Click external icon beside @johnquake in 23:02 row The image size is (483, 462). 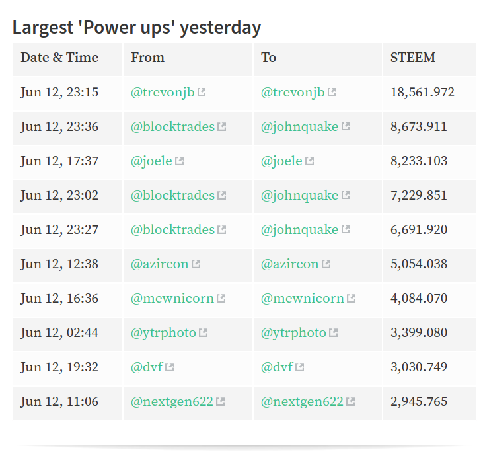coord(346,195)
